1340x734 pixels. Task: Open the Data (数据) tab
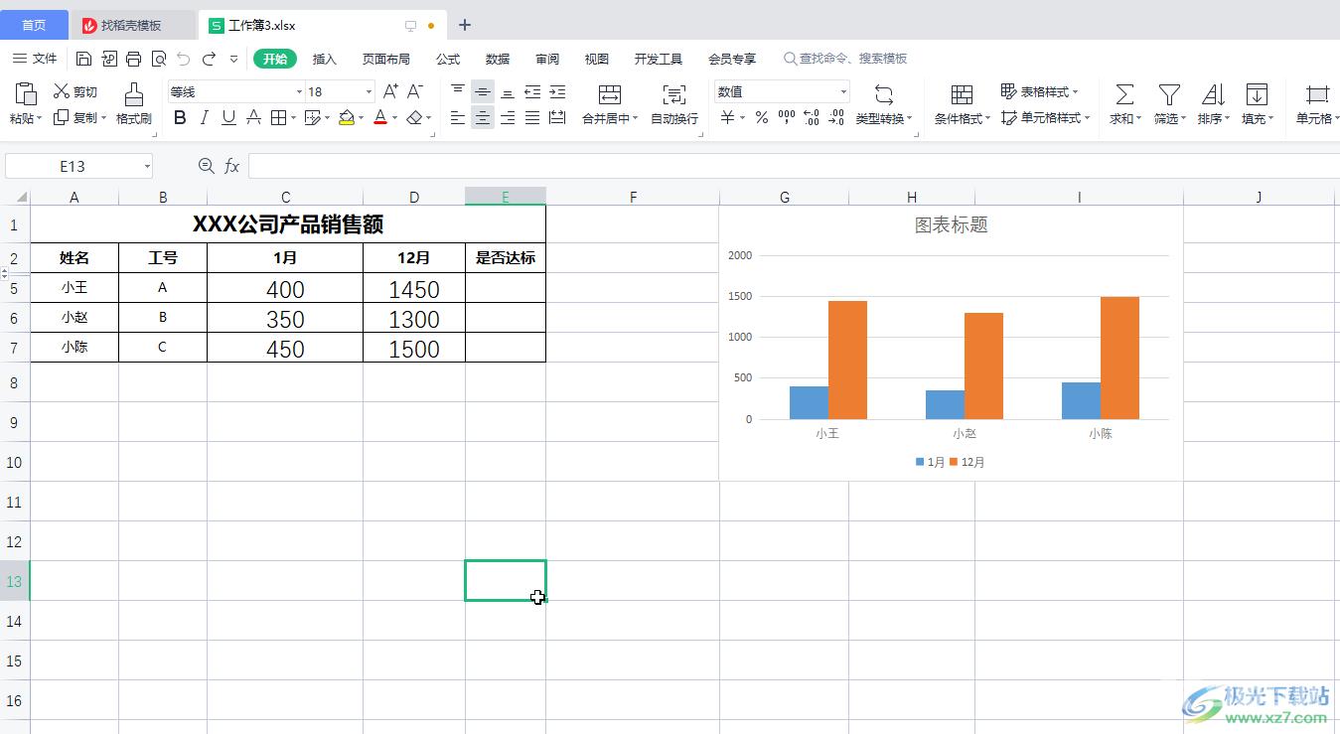(498, 59)
